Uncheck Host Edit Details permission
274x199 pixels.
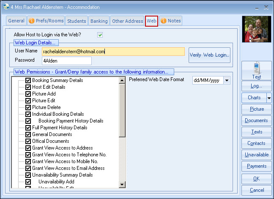(x=28, y=87)
